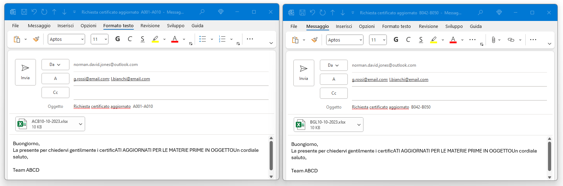Viewport: 563px width, 186px height.
Task: Click Invia send button in B042-B050 window
Action: click(x=303, y=73)
